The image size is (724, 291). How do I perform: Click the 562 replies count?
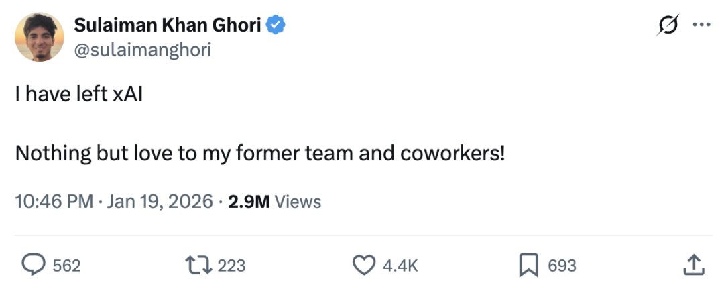(66, 266)
